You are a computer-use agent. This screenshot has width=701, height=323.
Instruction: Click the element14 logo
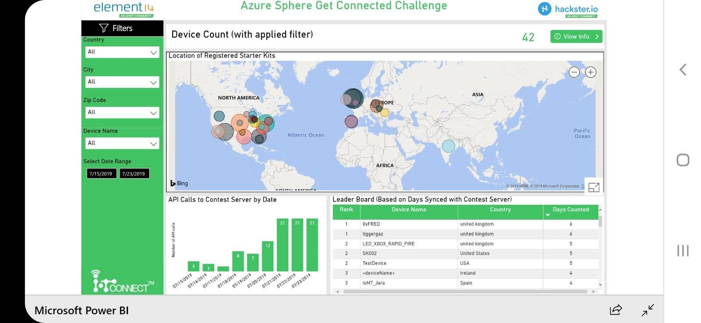coord(124,9)
